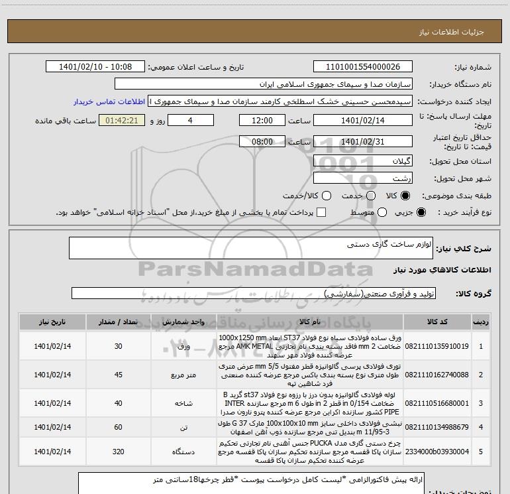Click the buyer organization name field
Image resolution: width=510 pixels, height=494 pixels.
tap(264, 84)
